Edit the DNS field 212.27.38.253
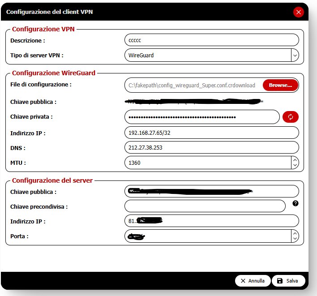This screenshot has width=317, height=296. (212, 147)
